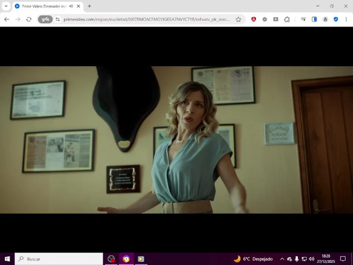
Task: Click the Buscar taskbar search box
Action: 59,259
